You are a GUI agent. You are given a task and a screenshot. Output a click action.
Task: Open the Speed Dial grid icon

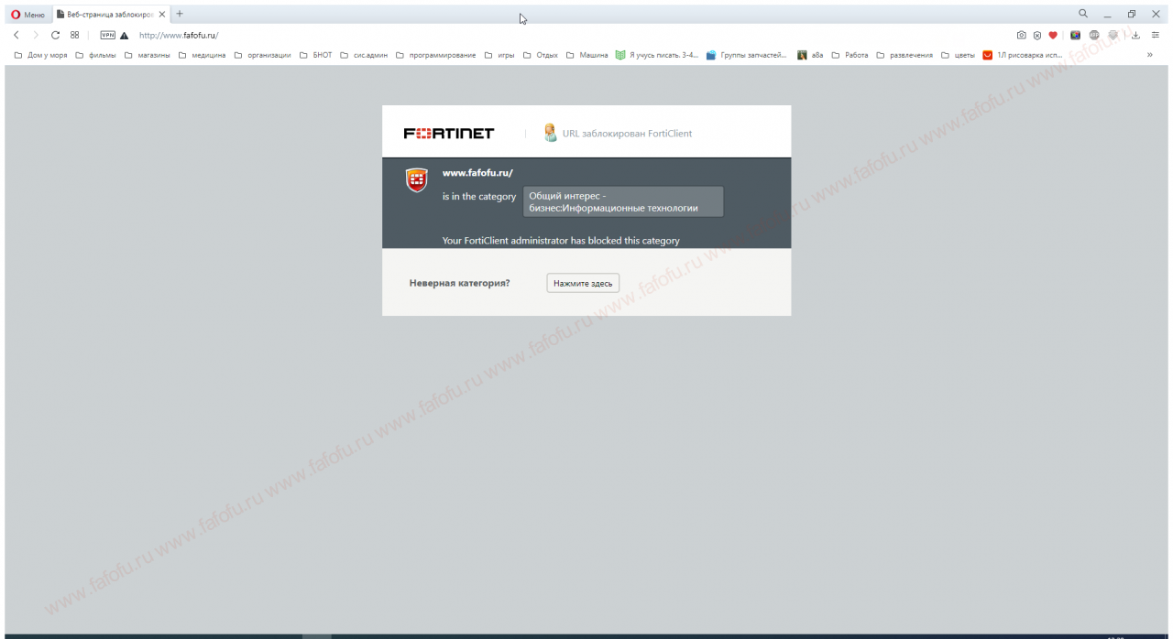75,35
